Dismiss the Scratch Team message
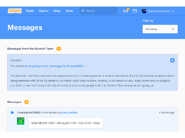 tap(172, 60)
